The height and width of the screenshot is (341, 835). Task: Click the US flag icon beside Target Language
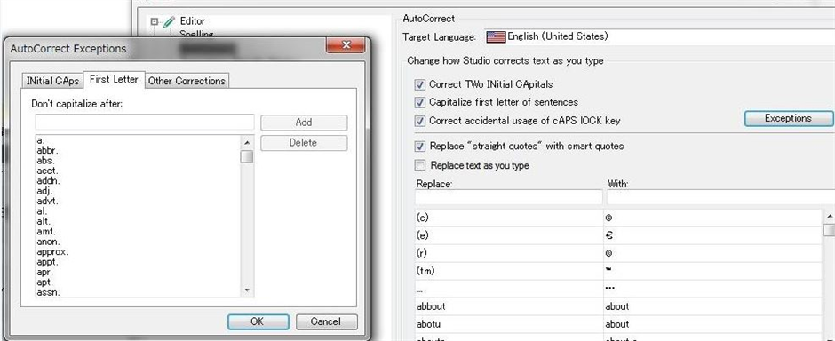click(496, 36)
